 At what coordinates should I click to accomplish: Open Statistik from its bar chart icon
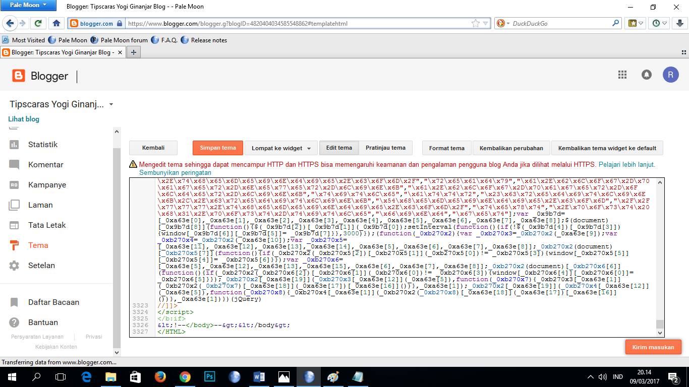(x=14, y=145)
